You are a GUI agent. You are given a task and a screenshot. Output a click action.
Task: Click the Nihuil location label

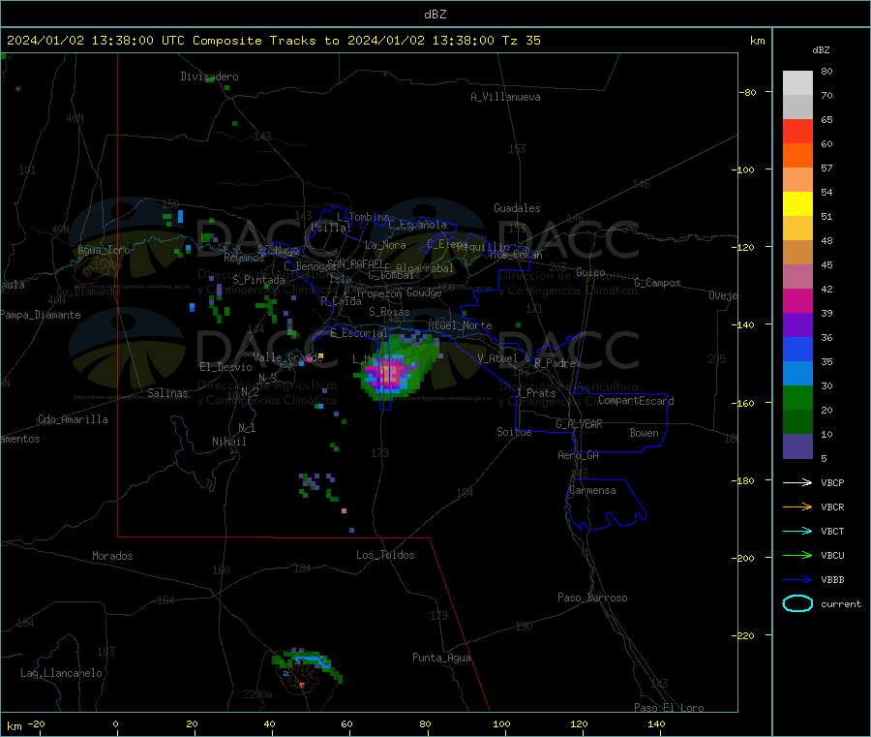228,442
